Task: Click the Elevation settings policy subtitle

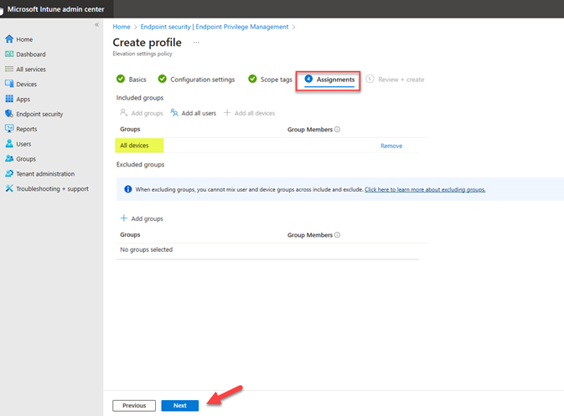Action: tap(142, 54)
